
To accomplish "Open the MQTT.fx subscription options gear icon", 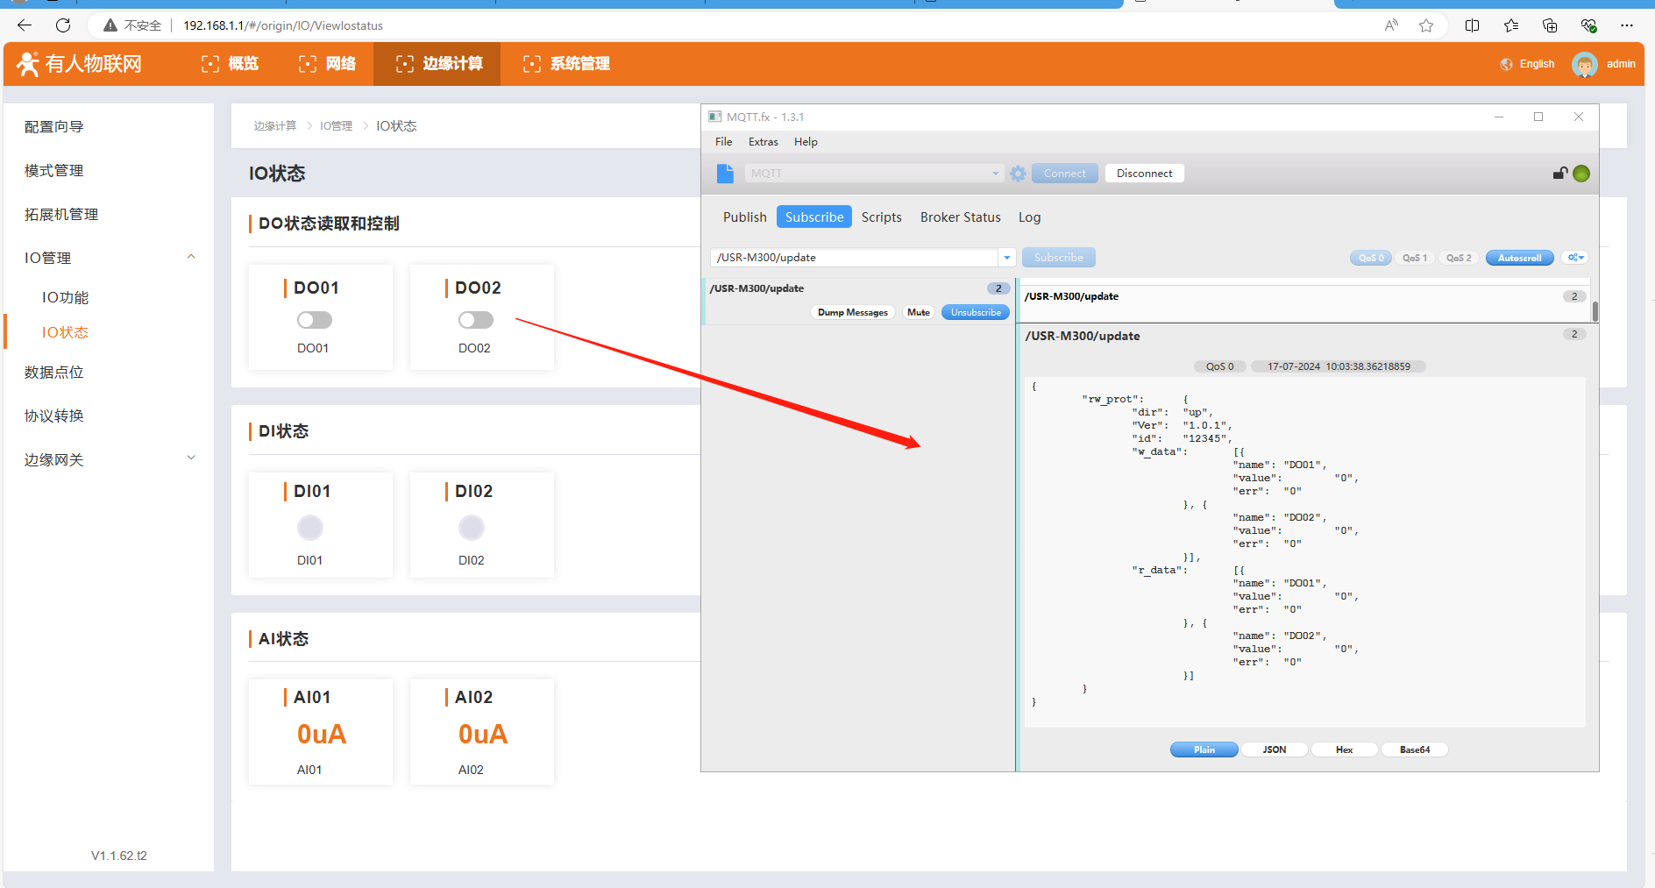I will [x=1575, y=258].
